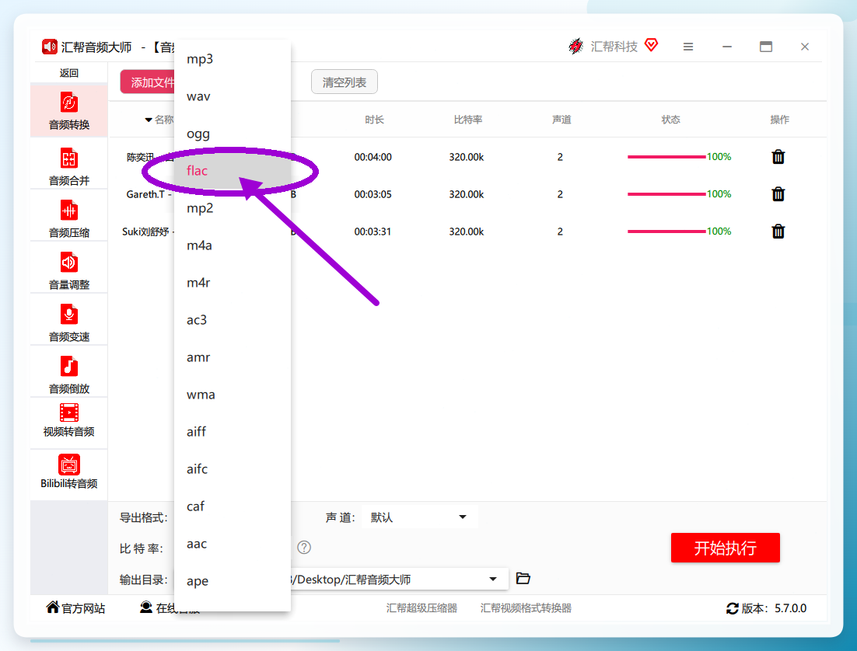The width and height of the screenshot is (857, 651).
Task: Expand the 输出目录 output path dropdown
Action: click(492, 579)
